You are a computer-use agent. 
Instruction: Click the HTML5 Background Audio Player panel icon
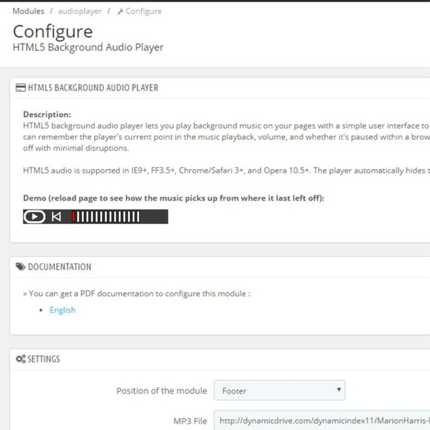(20, 87)
